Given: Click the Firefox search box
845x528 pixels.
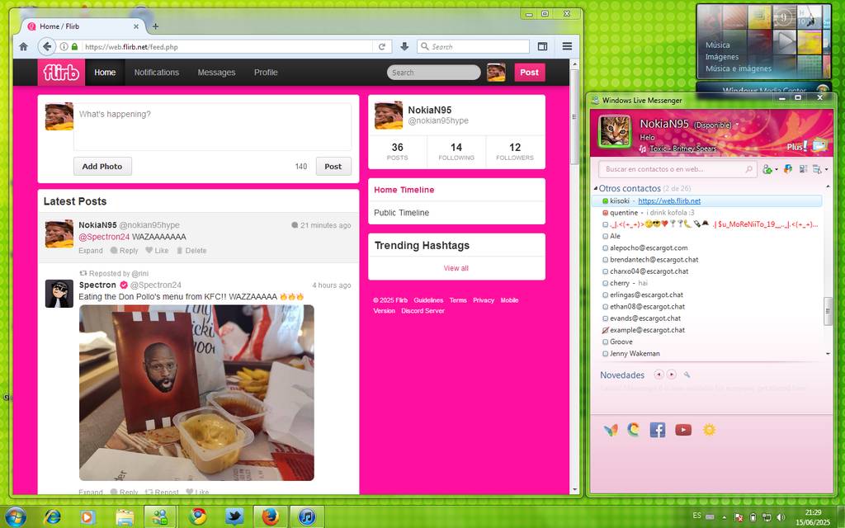Looking at the screenshot, I should tap(473, 47).
